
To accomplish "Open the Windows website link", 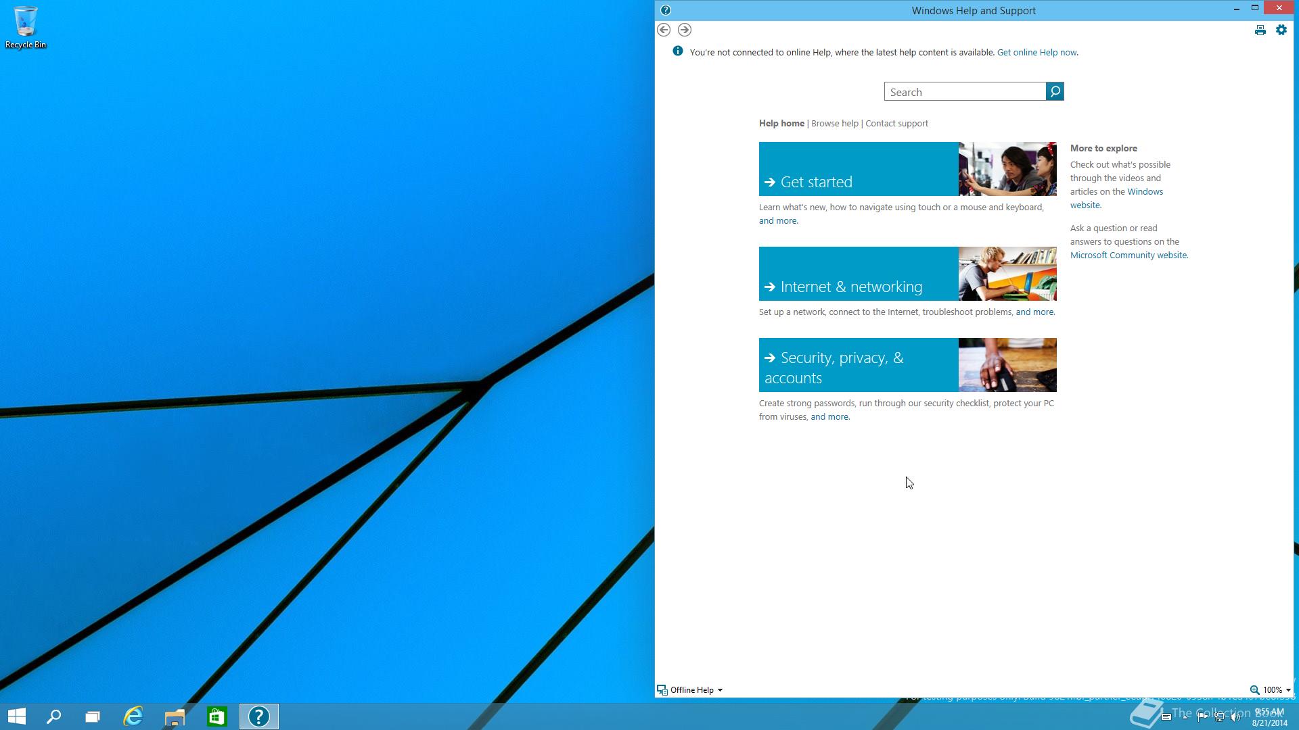I will (x=1116, y=198).
